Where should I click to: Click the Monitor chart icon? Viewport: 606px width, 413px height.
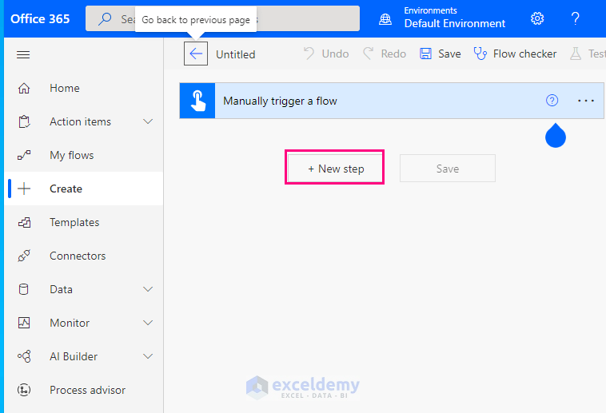point(24,323)
